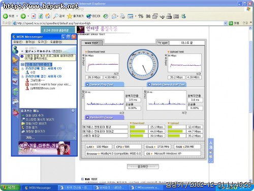
Task: Click the Messenger winter banner ad
Action: (44, 148)
